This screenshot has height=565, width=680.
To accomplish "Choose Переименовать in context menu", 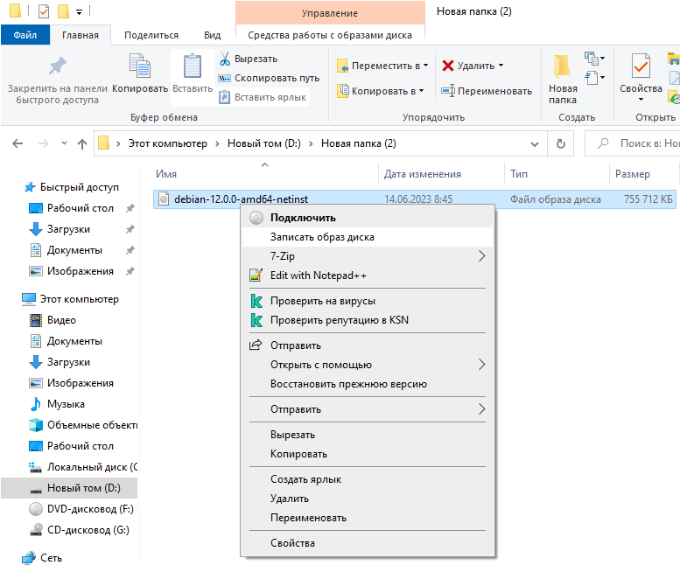I will 368,518.
